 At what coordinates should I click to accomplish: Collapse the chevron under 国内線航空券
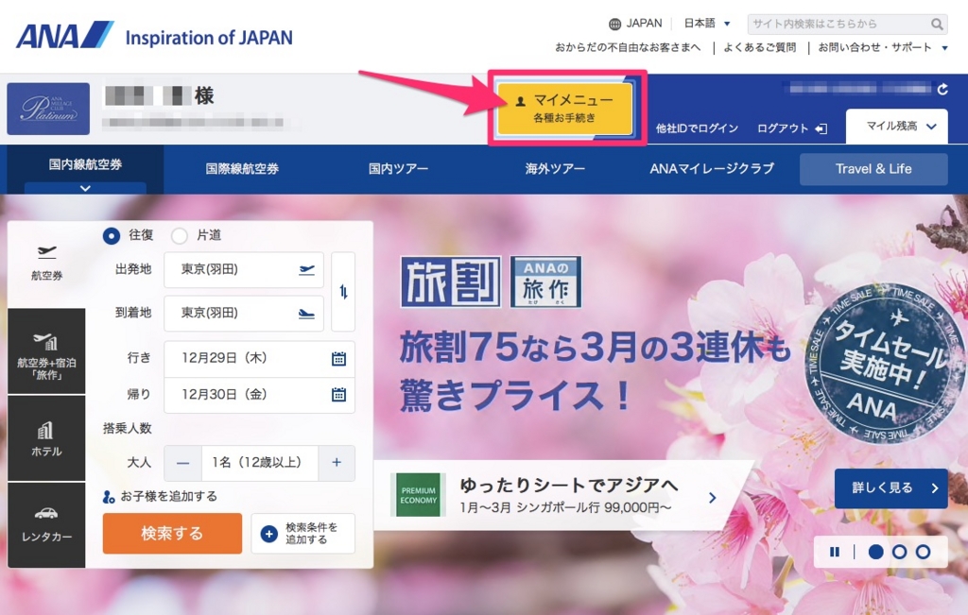(x=85, y=188)
